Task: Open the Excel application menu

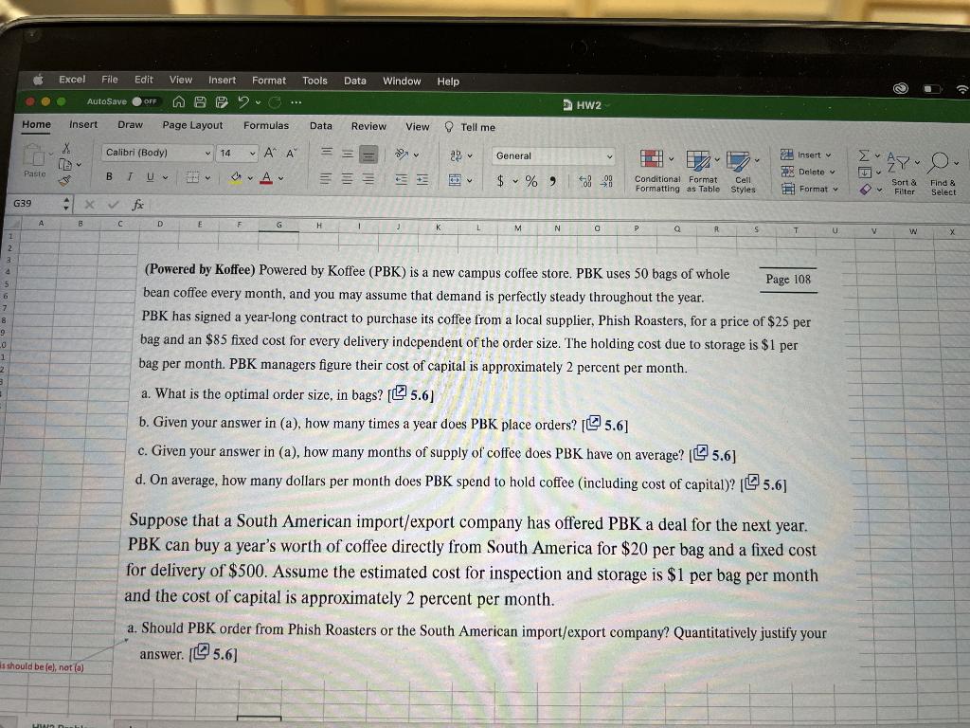Action: 72,80
